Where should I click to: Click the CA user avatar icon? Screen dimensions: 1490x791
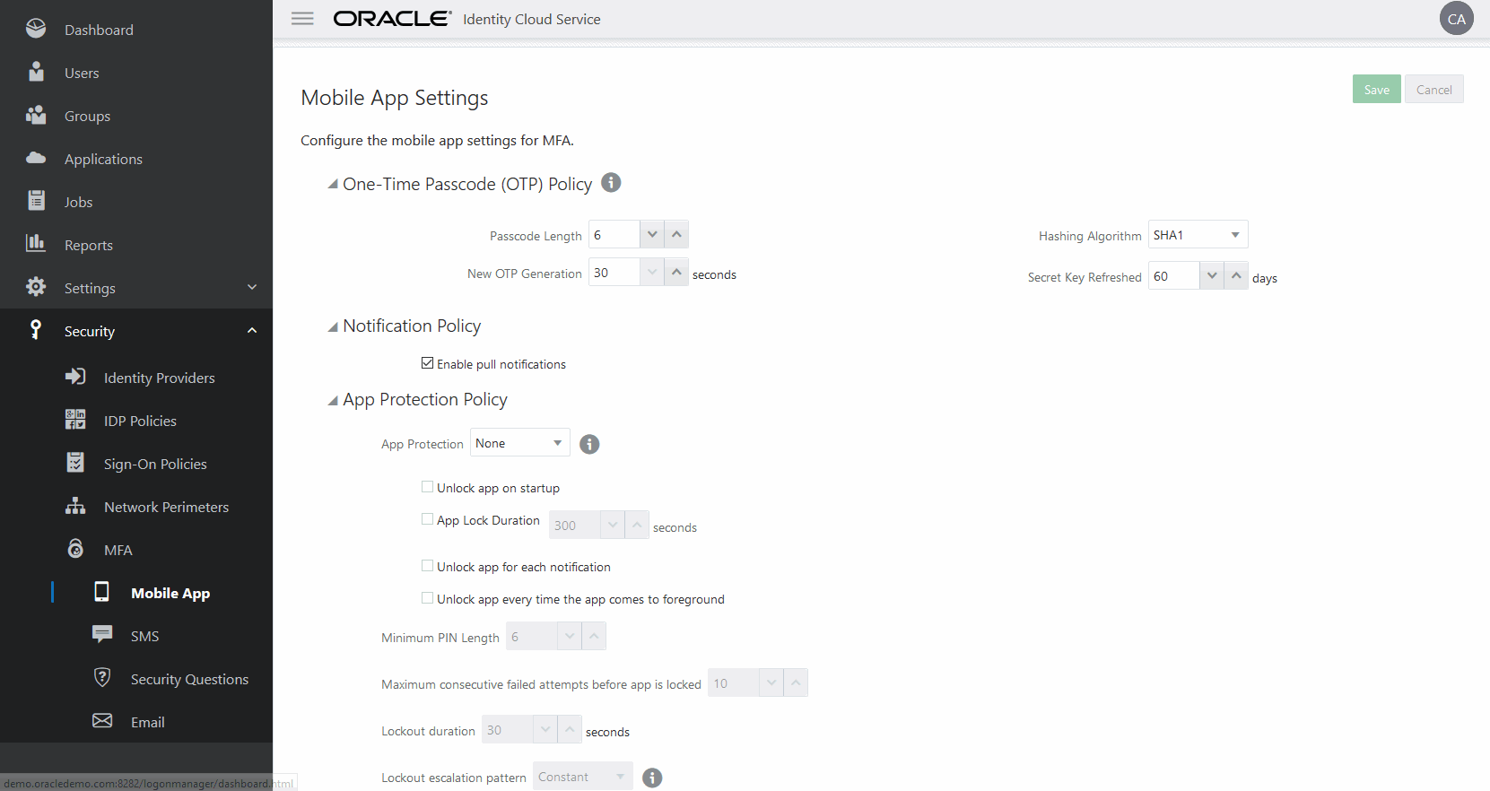point(1456,19)
